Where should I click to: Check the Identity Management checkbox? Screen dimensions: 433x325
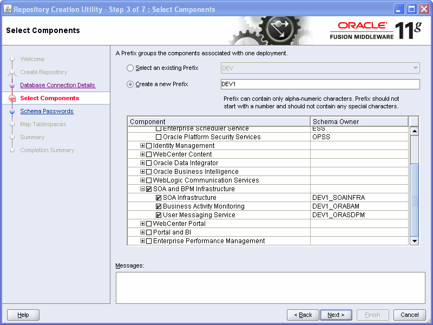[x=149, y=146]
